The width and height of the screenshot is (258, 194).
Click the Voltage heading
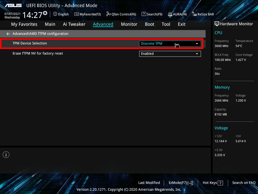tap(221, 128)
